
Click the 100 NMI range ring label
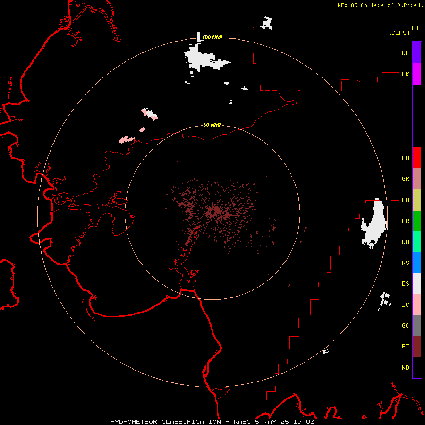pos(212,37)
